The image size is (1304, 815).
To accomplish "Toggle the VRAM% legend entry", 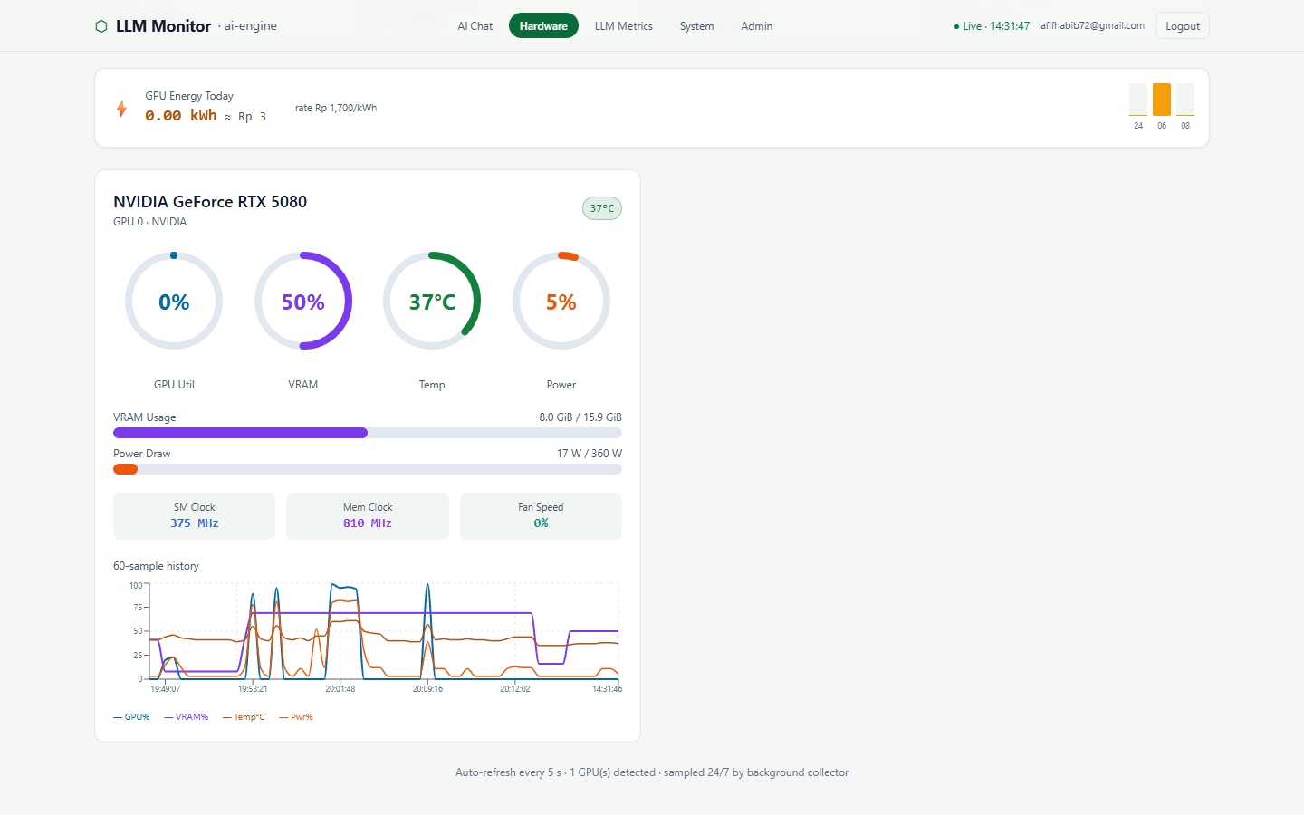I will 187,717.
